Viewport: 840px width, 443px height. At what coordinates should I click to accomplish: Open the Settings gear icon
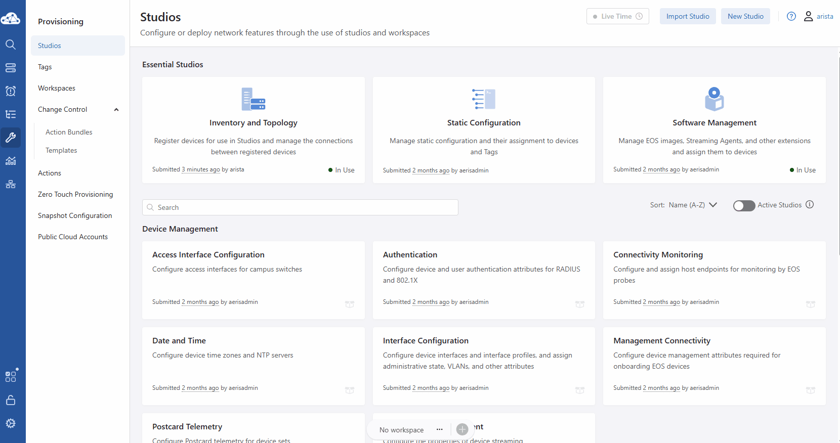coord(11,423)
